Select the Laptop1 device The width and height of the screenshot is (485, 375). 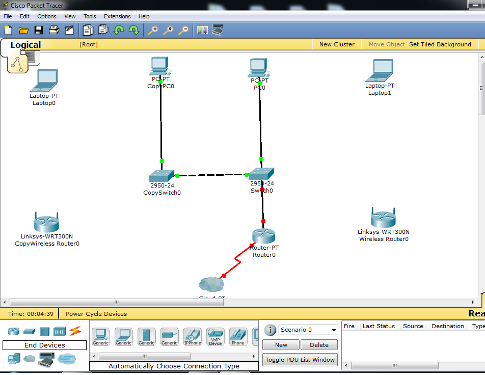pyautogui.click(x=380, y=70)
